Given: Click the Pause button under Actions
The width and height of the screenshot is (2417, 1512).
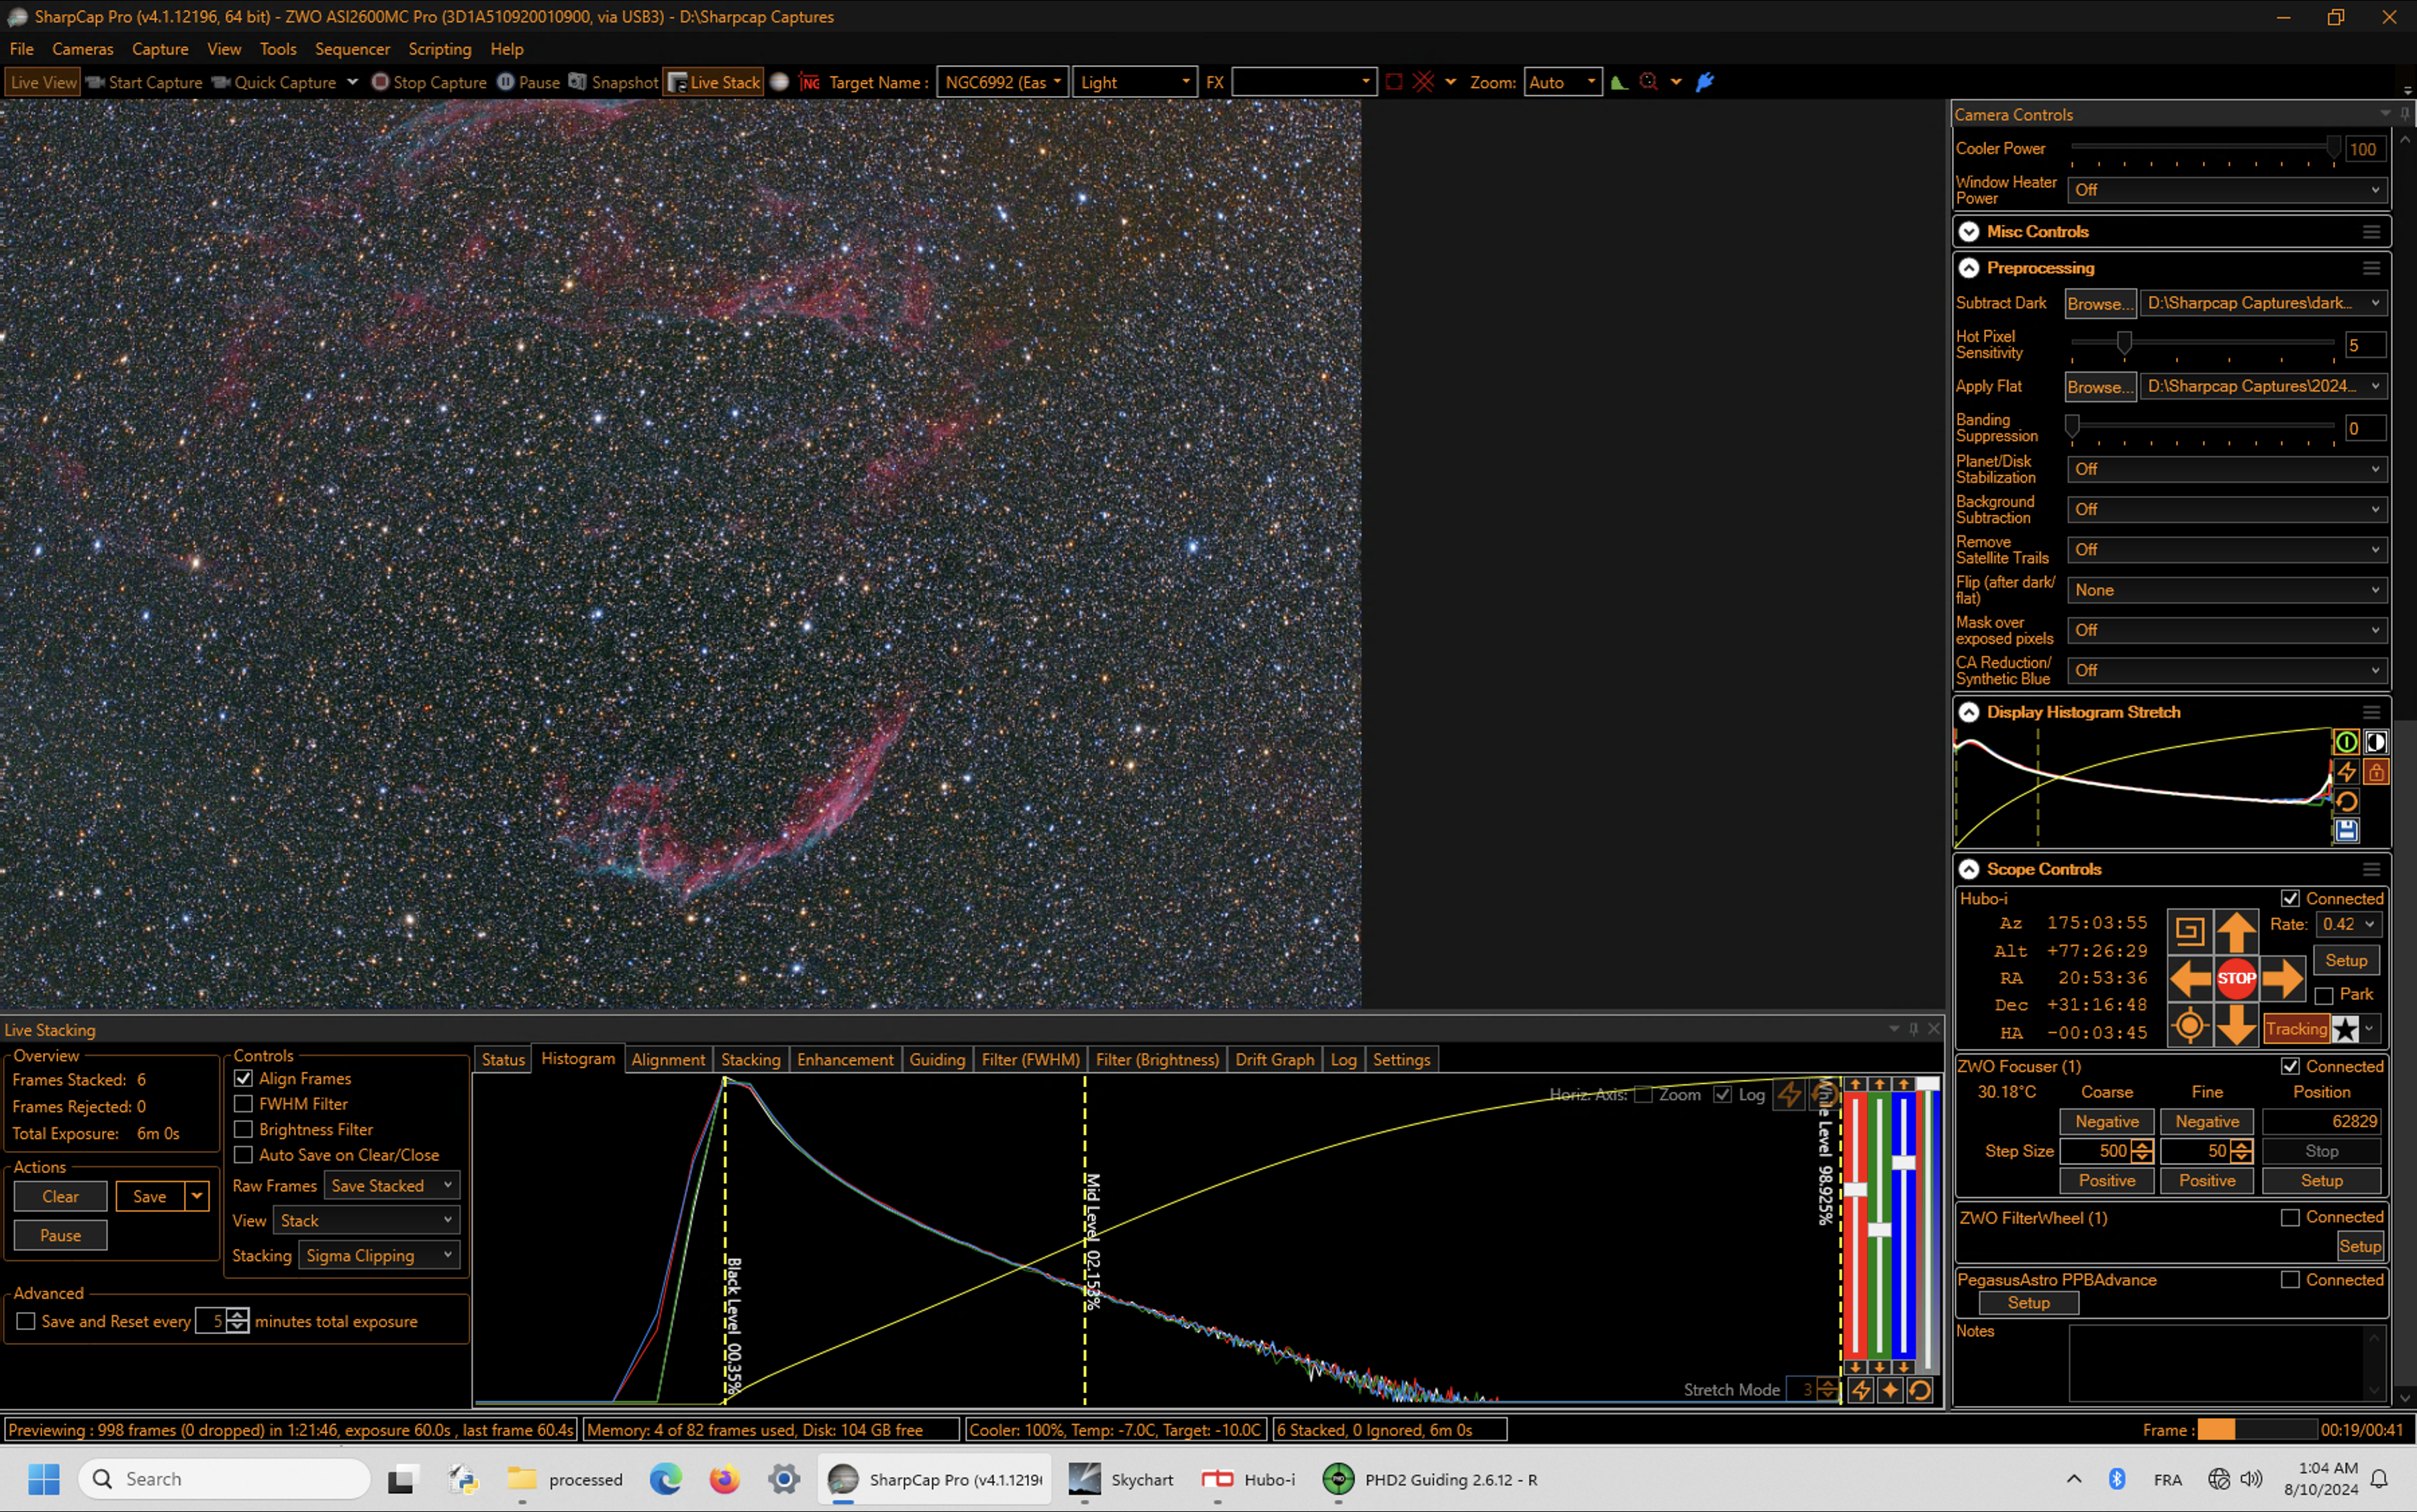Looking at the screenshot, I should (x=60, y=1236).
